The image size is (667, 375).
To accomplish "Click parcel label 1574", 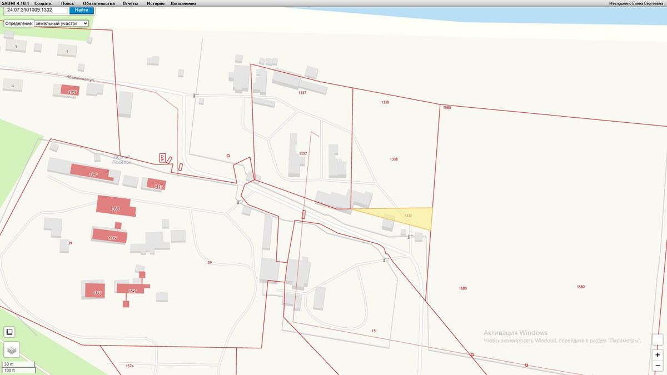I will (130, 366).
